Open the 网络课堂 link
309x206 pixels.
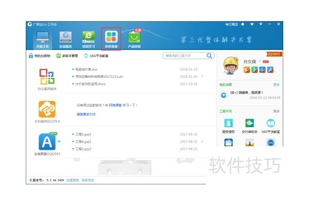coord(115,105)
